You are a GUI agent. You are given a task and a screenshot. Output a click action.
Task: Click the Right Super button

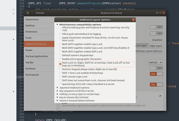point(156,46)
